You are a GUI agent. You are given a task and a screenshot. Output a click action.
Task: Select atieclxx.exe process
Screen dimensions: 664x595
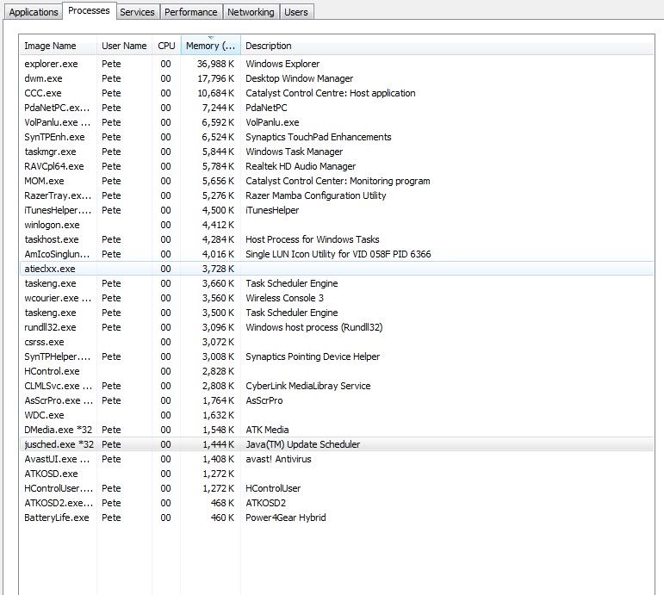(x=337, y=269)
